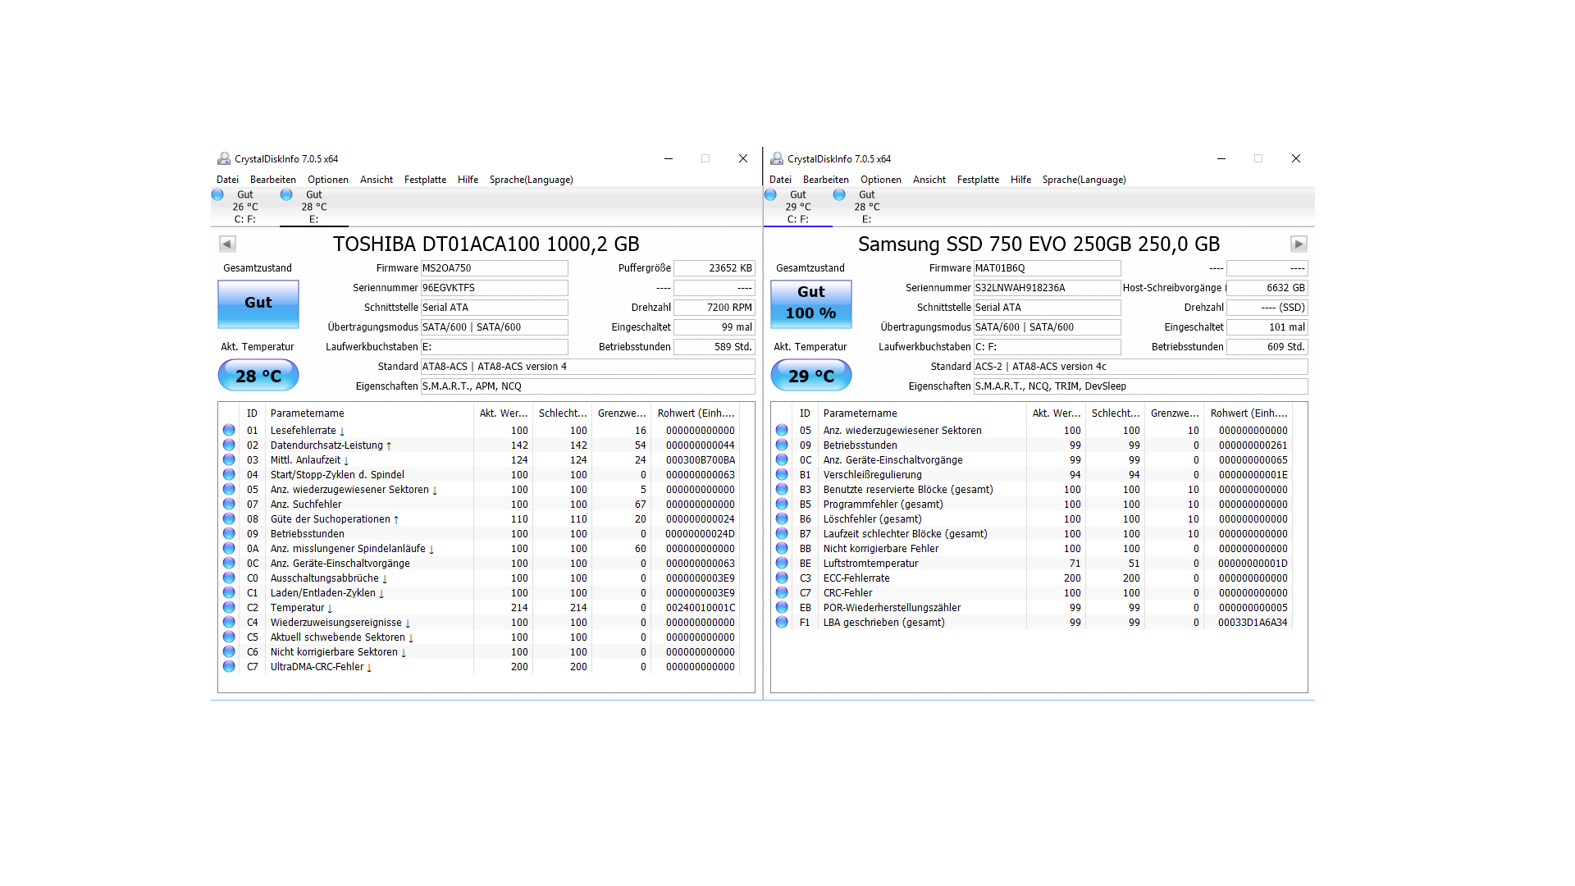The image size is (1575, 886).
Task: Click Gut 100 % health button for Samsung
Action: click(810, 303)
